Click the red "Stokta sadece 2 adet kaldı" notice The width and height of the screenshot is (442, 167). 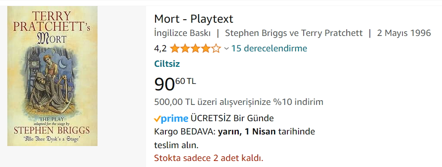click(x=209, y=158)
